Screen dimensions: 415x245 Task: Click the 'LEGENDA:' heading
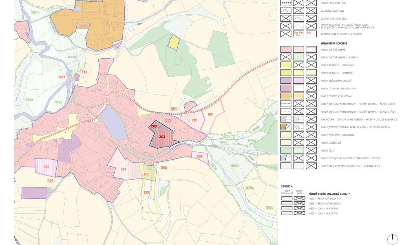point(287,186)
